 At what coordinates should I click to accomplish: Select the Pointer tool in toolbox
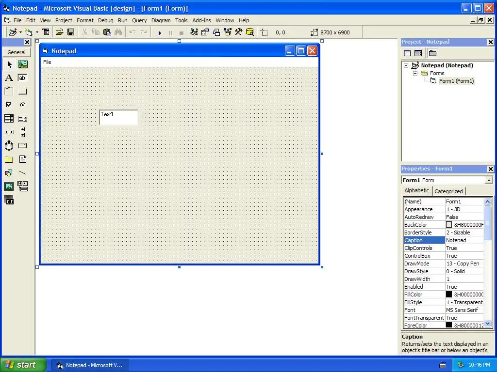pyautogui.click(x=9, y=64)
